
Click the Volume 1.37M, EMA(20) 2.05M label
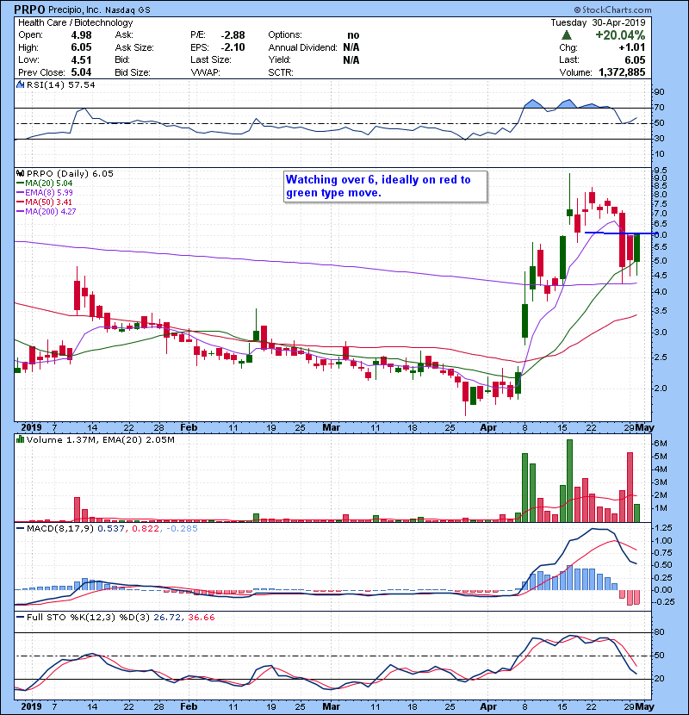(x=100, y=440)
